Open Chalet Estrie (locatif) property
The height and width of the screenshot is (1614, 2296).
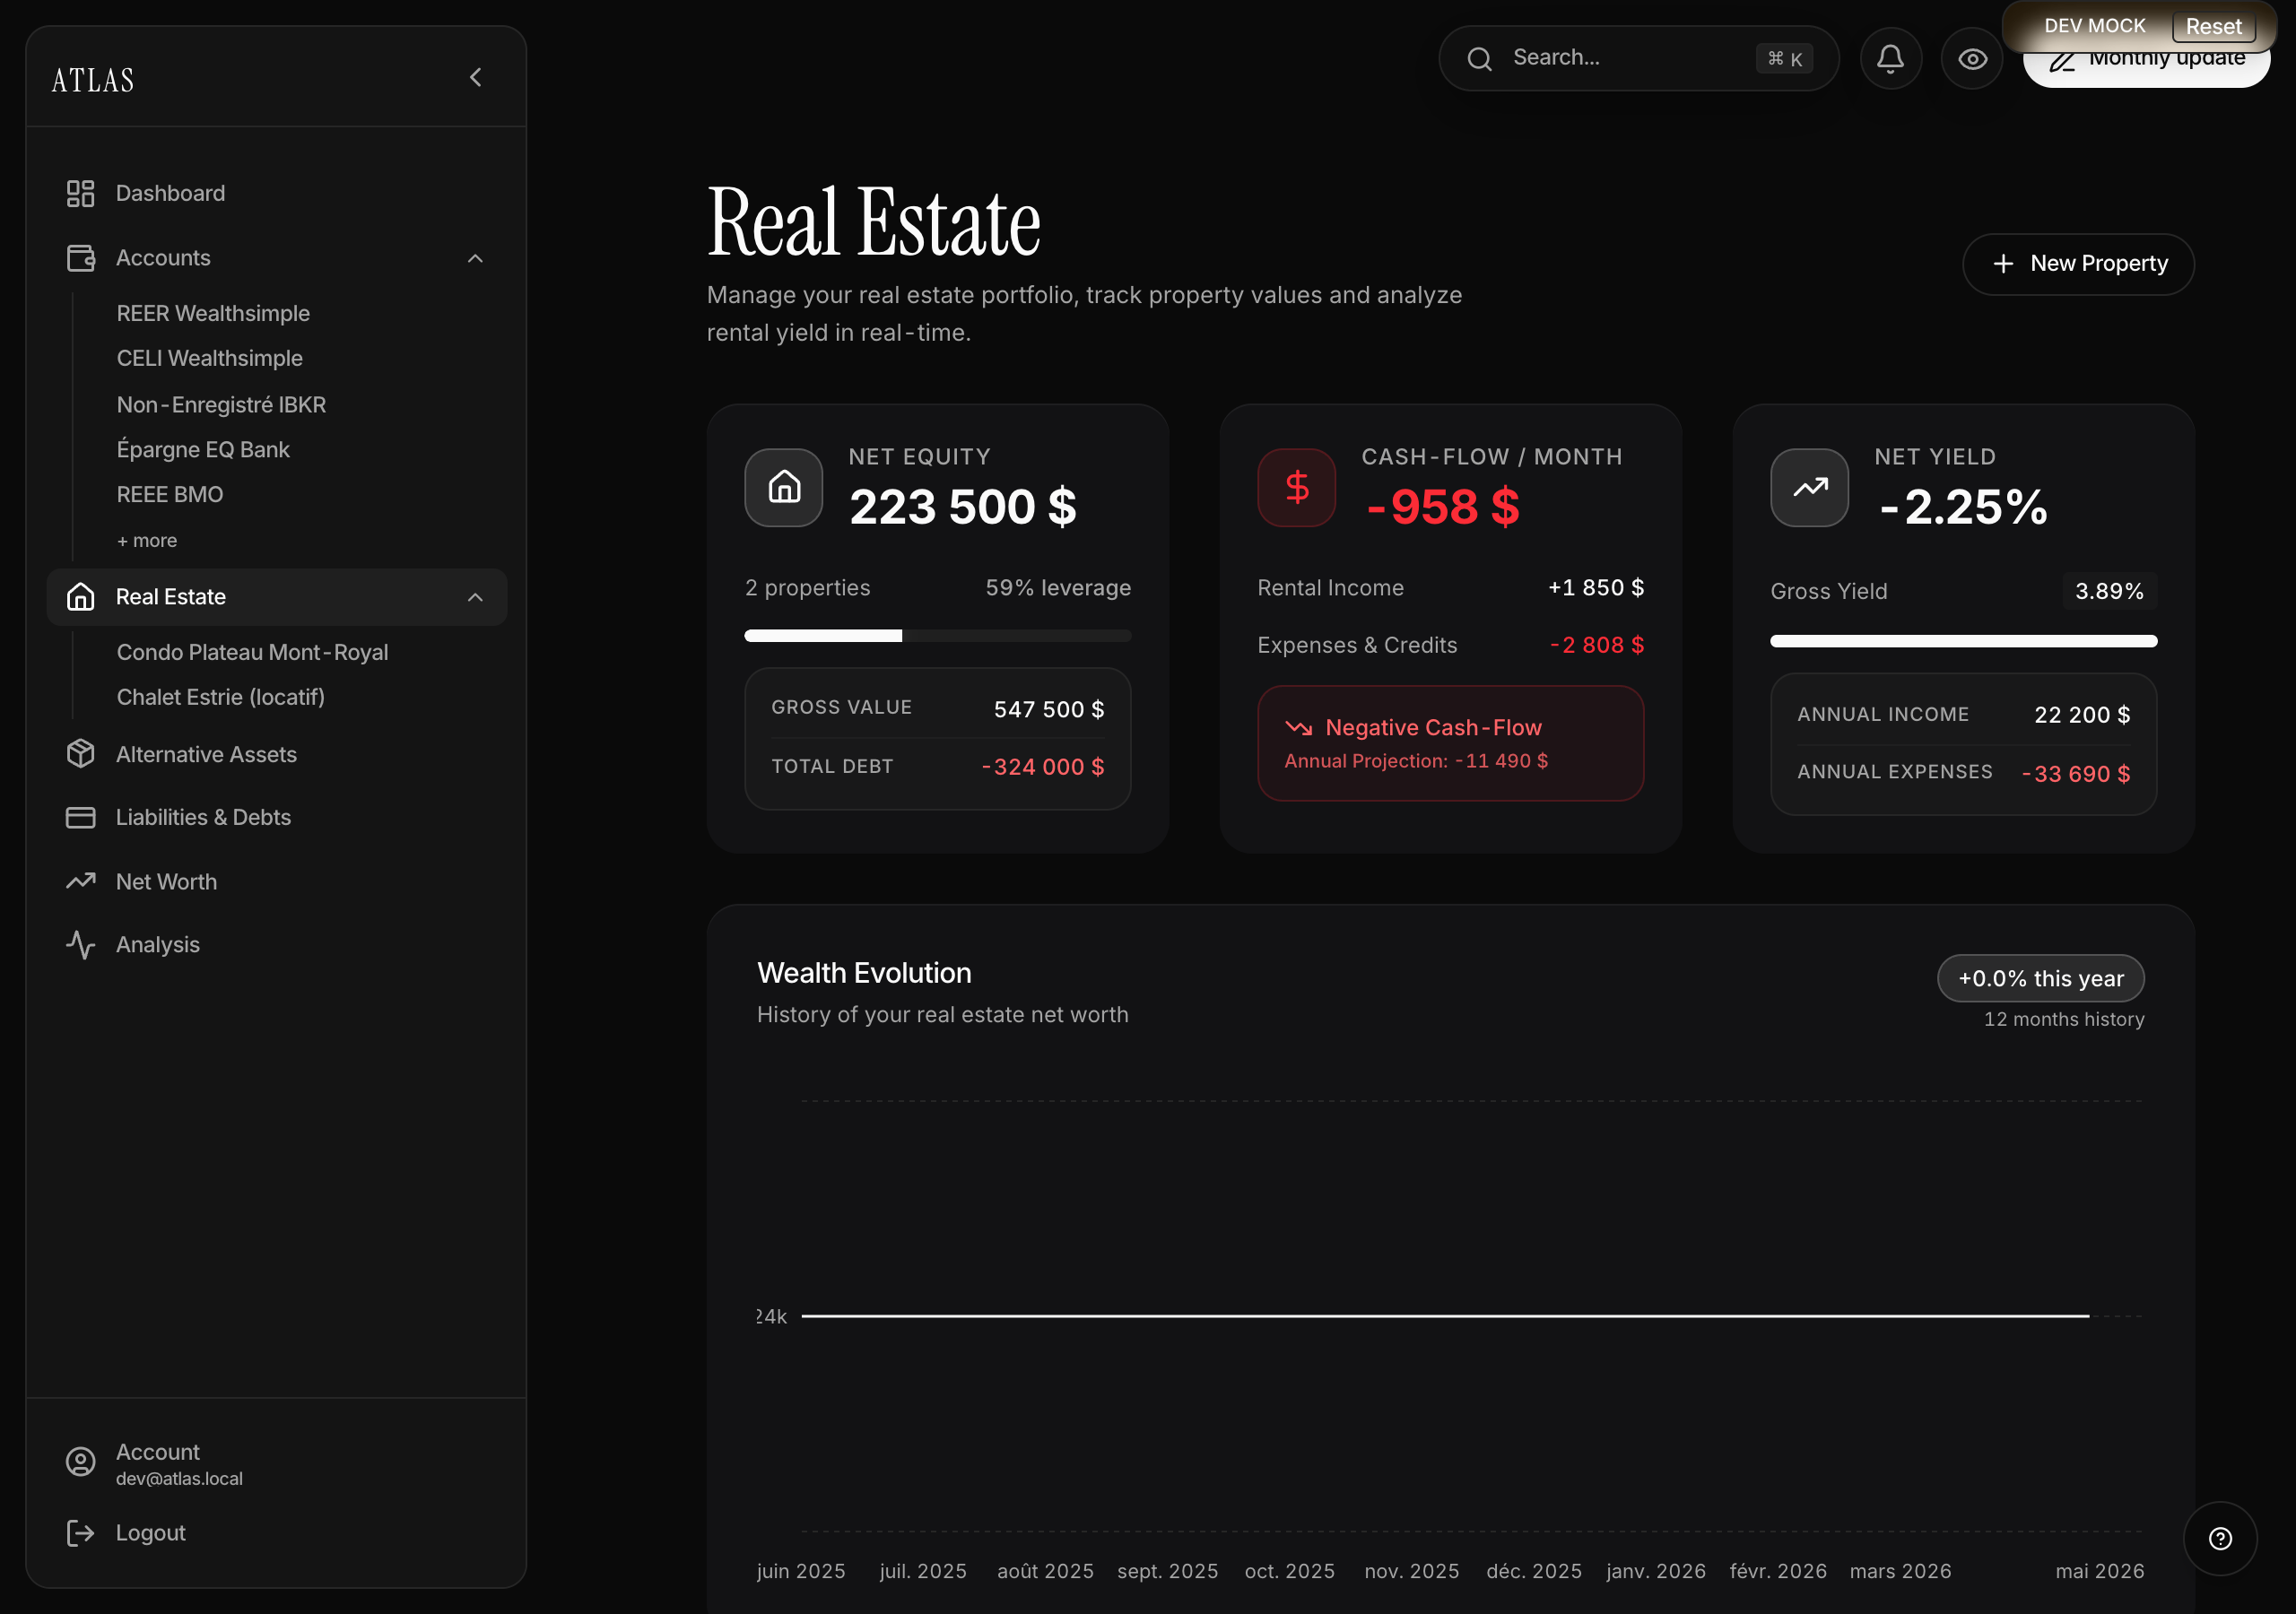221,696
